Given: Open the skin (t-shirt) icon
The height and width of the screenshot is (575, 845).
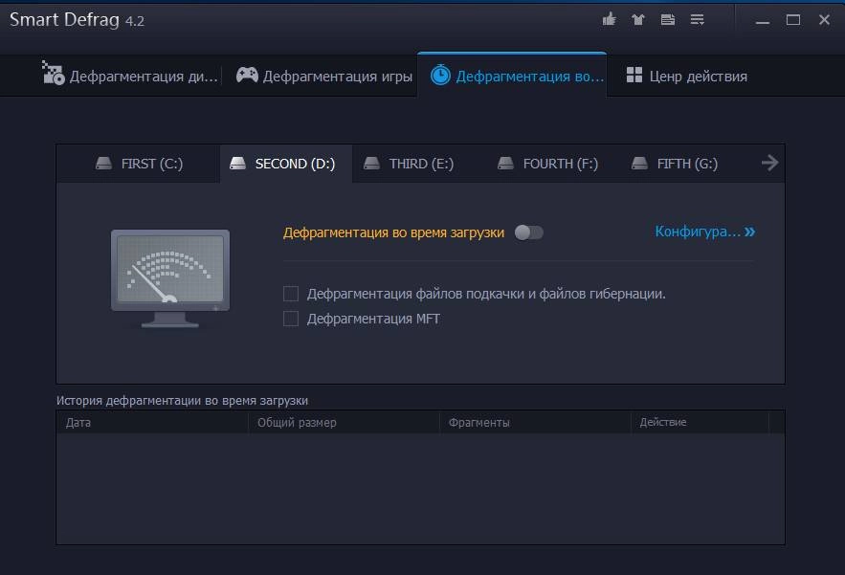Looking at the screenshot, I should (638, 20).
